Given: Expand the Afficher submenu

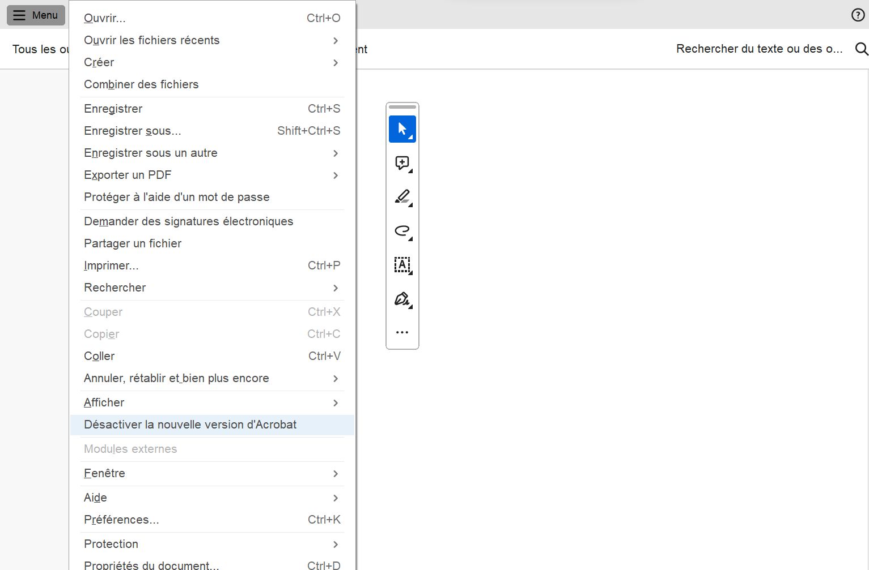Looking at the screenshot, I should (104, 402).
